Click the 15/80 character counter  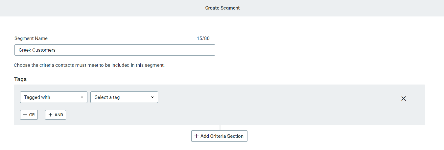pos(203,38)
